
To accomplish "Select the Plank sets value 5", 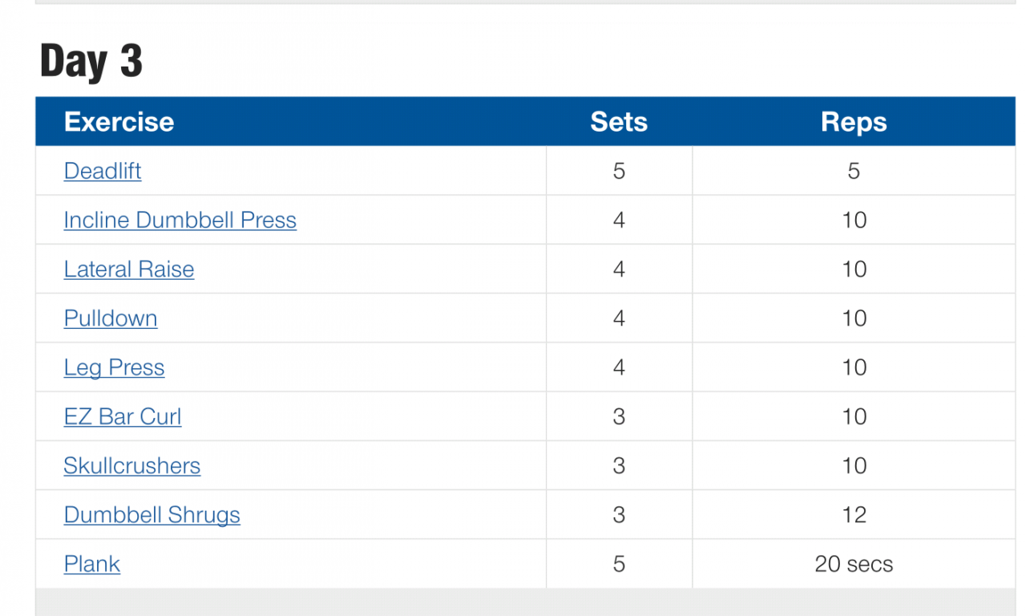I will (x=619, y=564).
